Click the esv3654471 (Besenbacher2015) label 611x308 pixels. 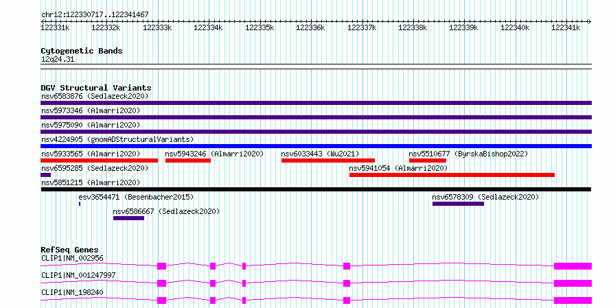click(136, 197)
